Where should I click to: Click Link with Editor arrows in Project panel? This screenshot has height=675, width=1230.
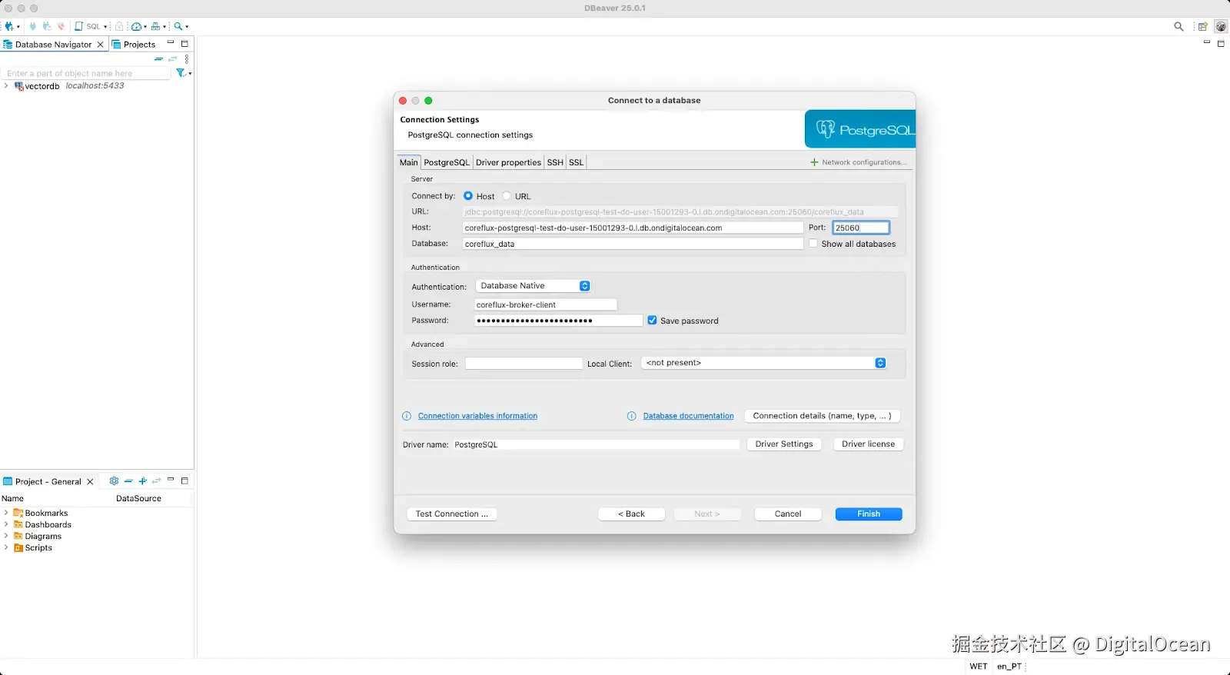click(157, 481)
